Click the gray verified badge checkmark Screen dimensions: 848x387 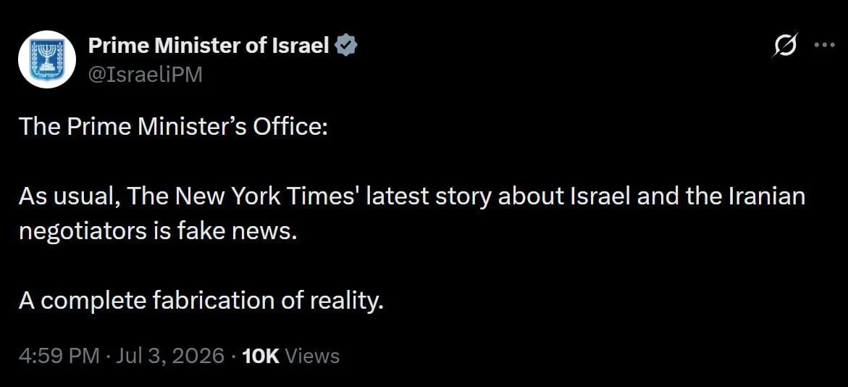[346, 46]
